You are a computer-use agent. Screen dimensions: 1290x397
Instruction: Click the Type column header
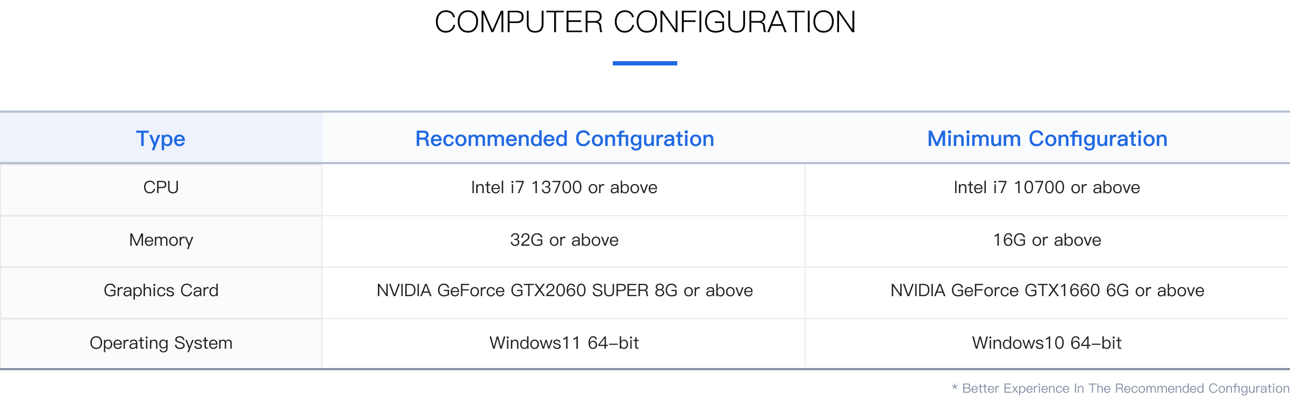pos(161,139)
